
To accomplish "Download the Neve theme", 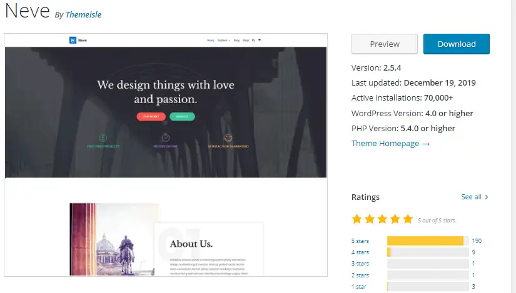I will [x=457, y=44].
